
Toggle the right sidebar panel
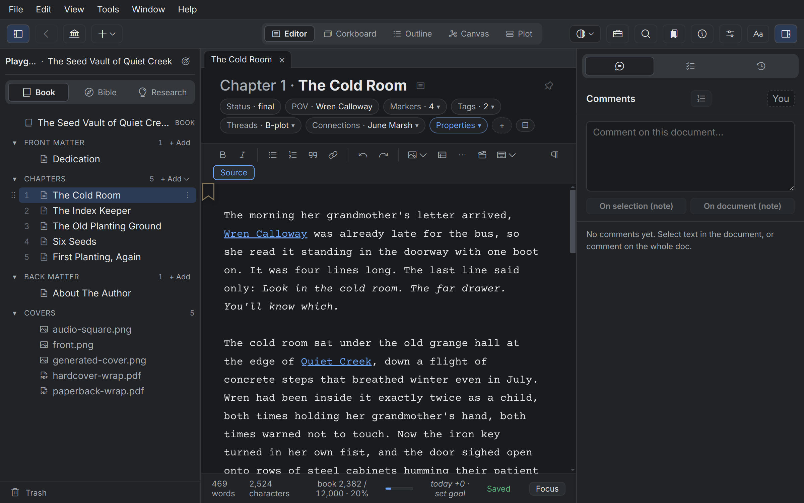786,34
